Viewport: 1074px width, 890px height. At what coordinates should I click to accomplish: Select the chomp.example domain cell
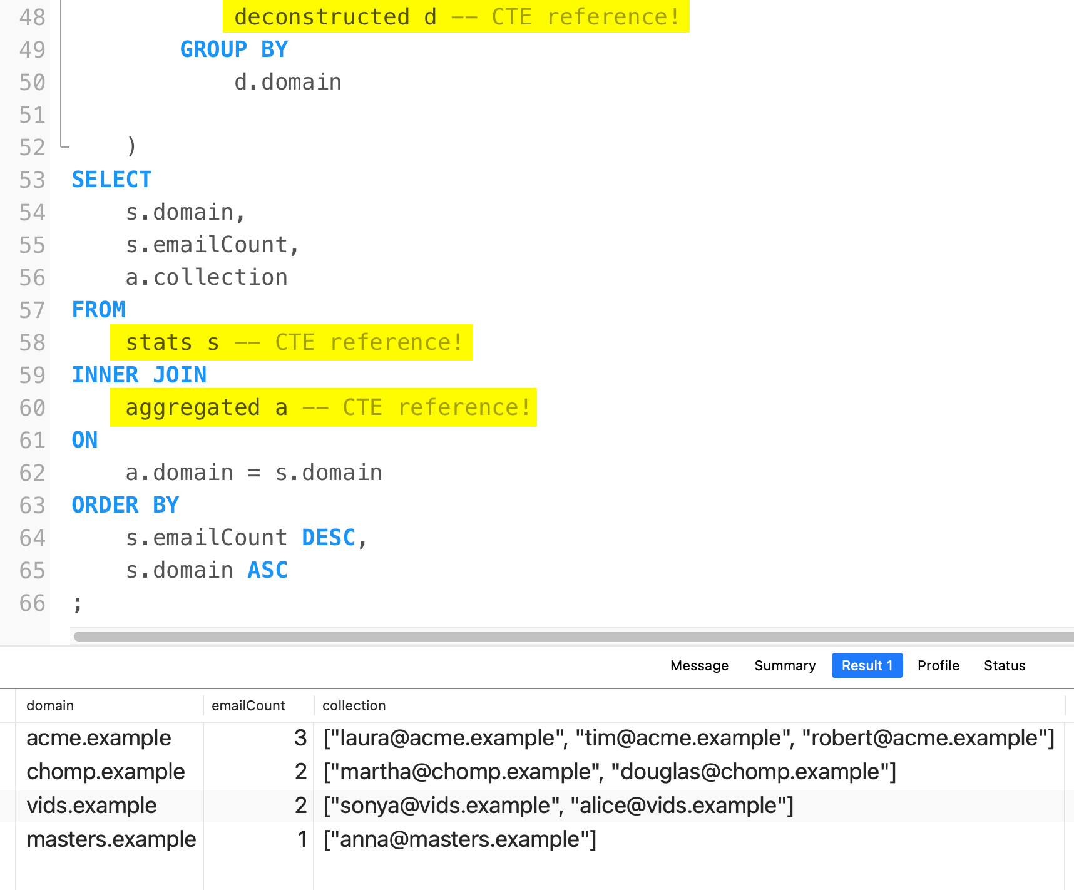point(106,772)
